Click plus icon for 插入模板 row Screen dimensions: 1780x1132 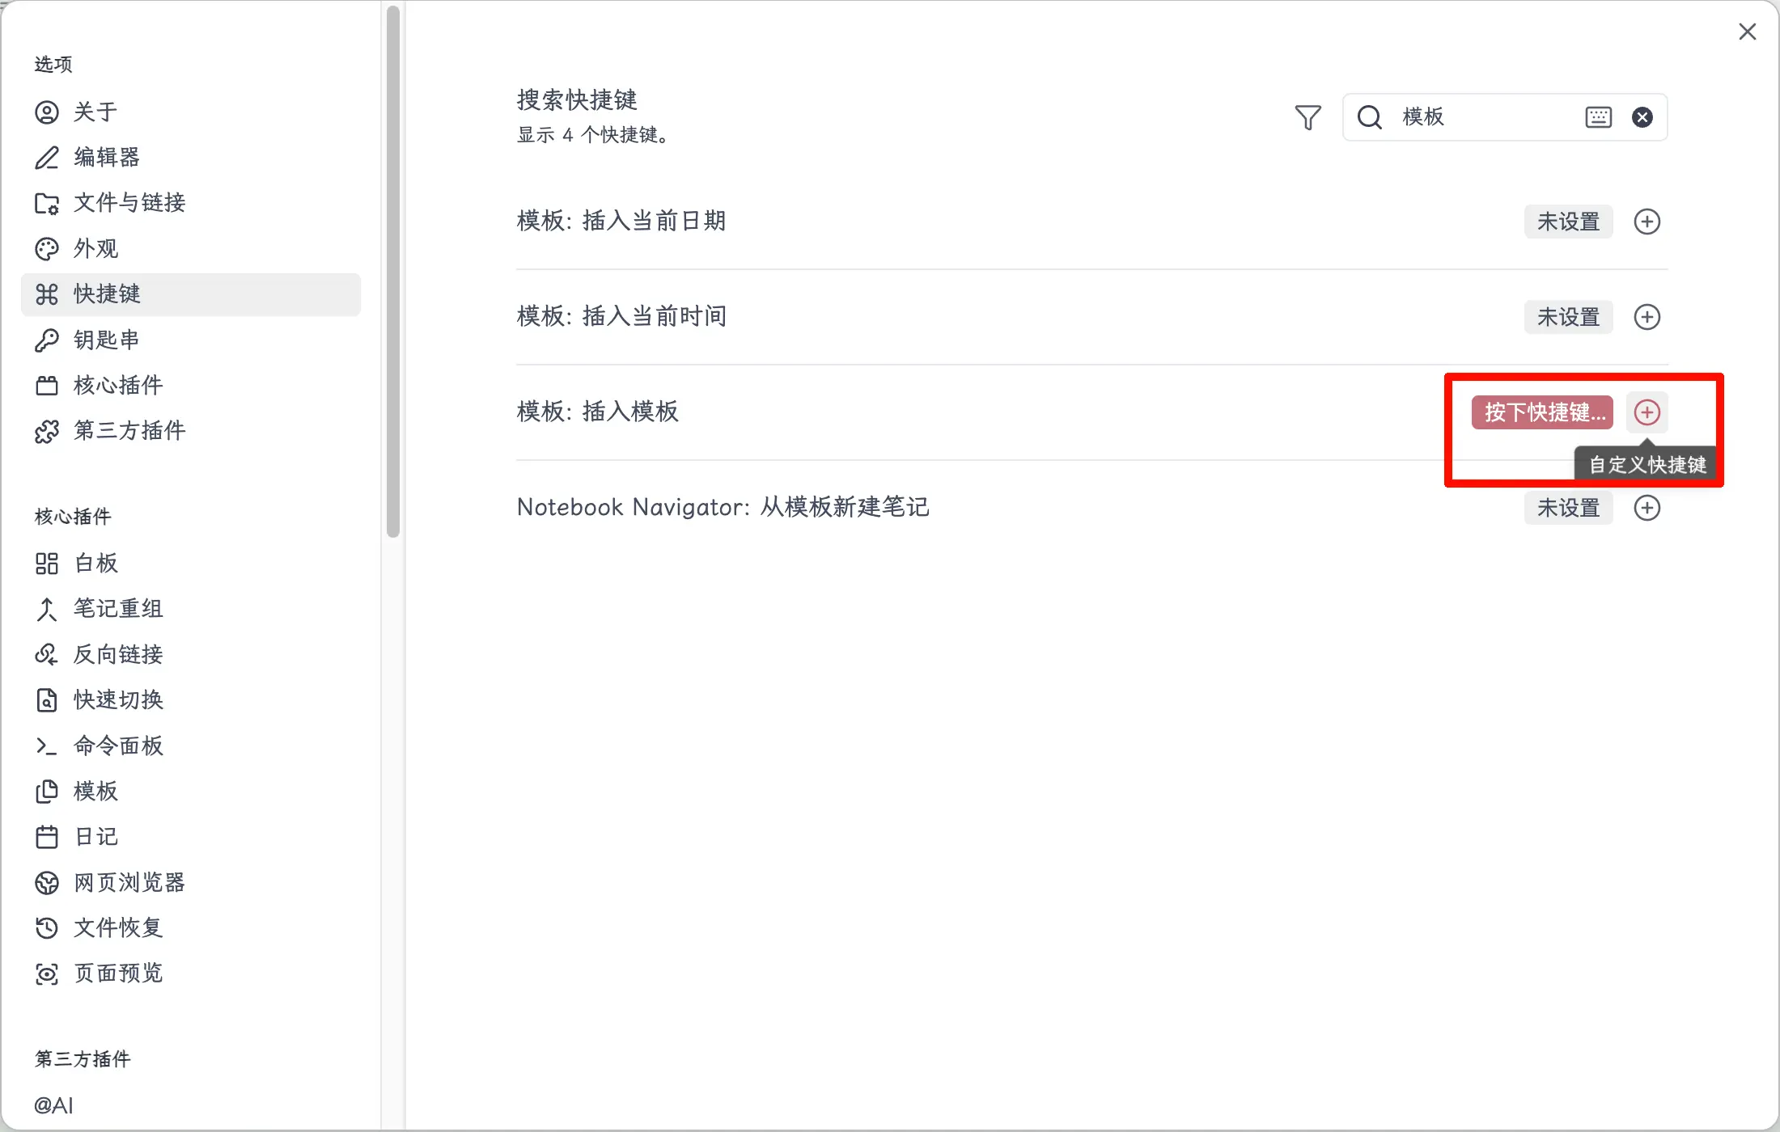point(1646,412)
